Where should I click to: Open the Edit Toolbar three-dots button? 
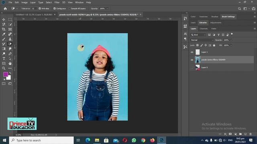tap(10, 68)
